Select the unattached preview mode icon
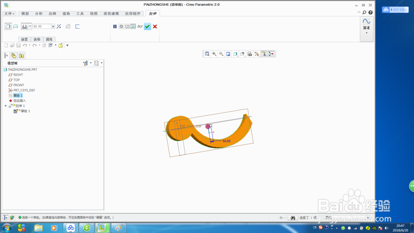 pos(127,26)
